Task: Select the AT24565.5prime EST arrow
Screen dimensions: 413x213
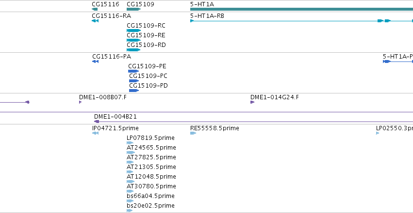Action: tap(131, 152)
